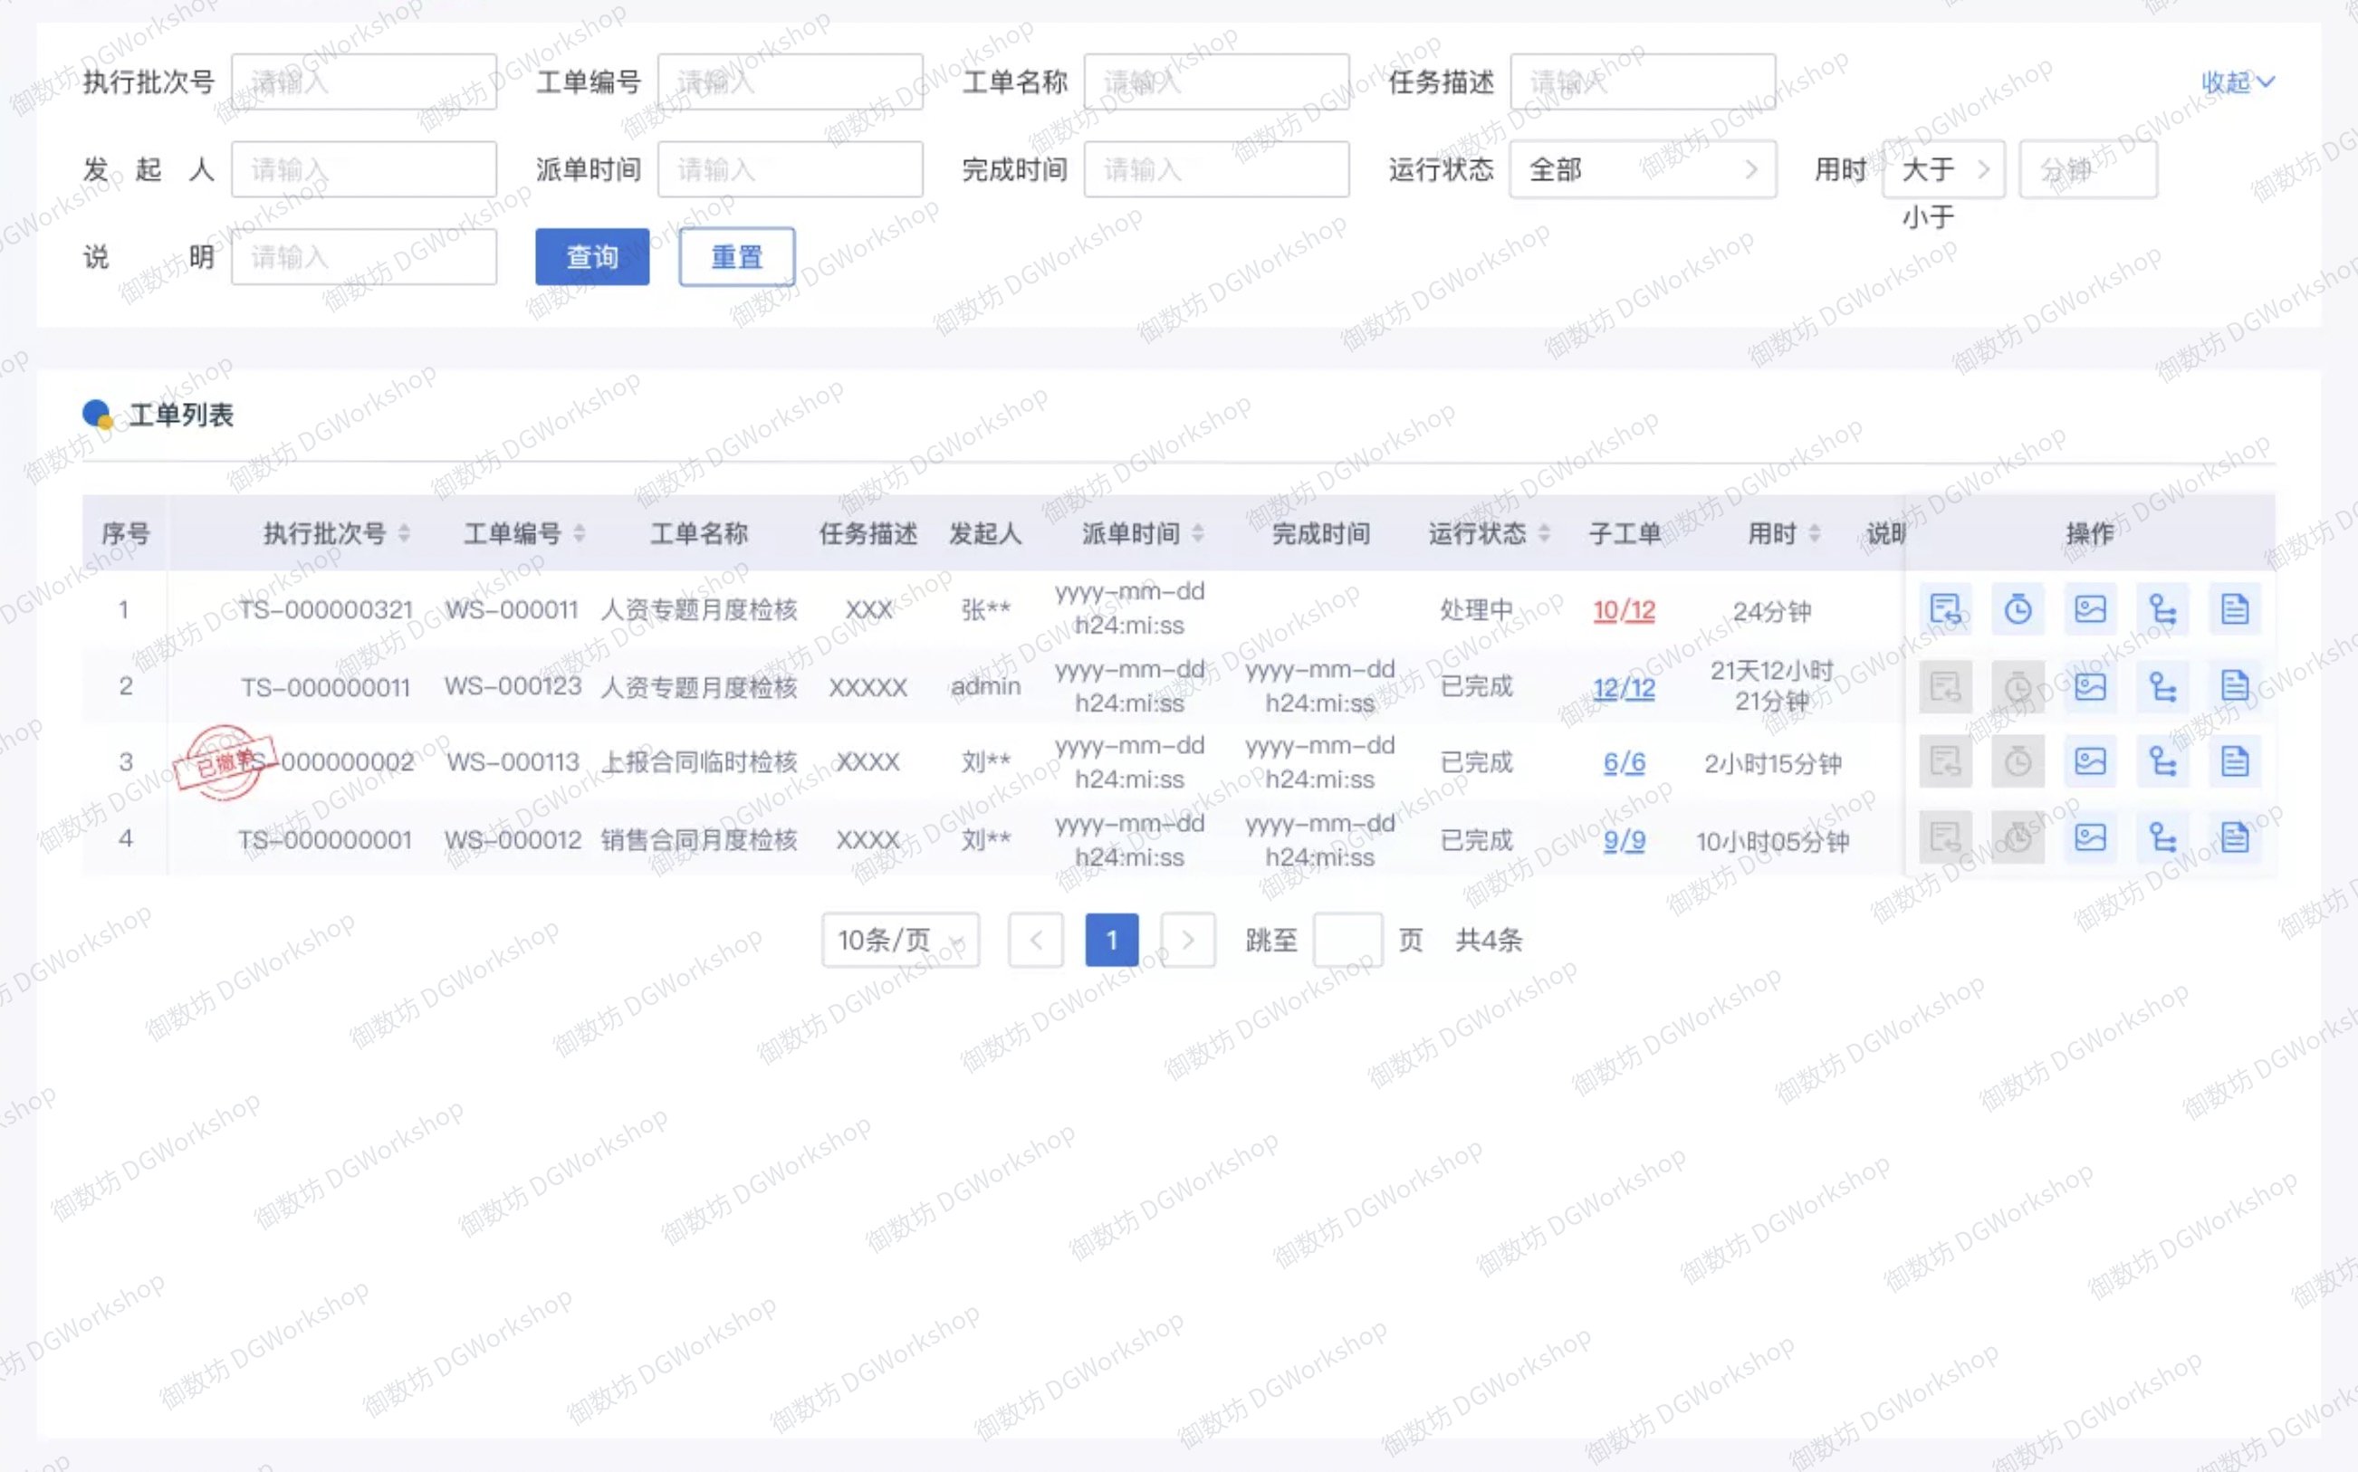Sort by 运行状态 column

1544,533
